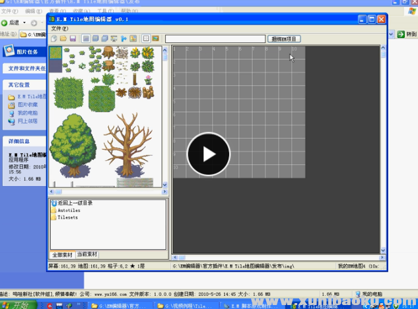Open the 文件 menu in the editor

pos(59,29)
